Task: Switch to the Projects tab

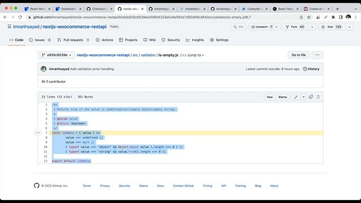Action: coord(128,40)
